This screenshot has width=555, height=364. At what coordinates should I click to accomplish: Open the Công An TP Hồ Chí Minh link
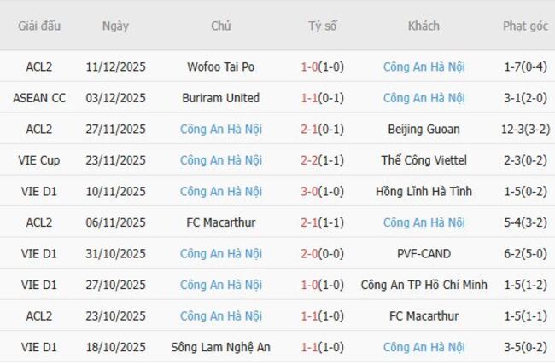(424, 285)
